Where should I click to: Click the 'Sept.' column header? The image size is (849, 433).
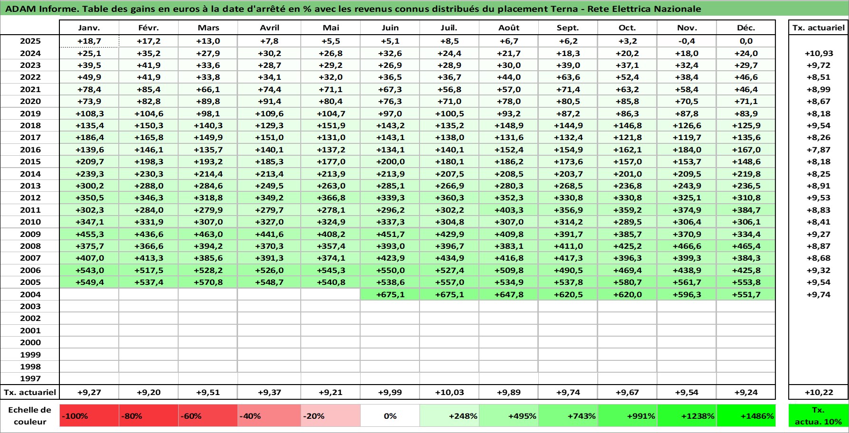coord(568,28)
